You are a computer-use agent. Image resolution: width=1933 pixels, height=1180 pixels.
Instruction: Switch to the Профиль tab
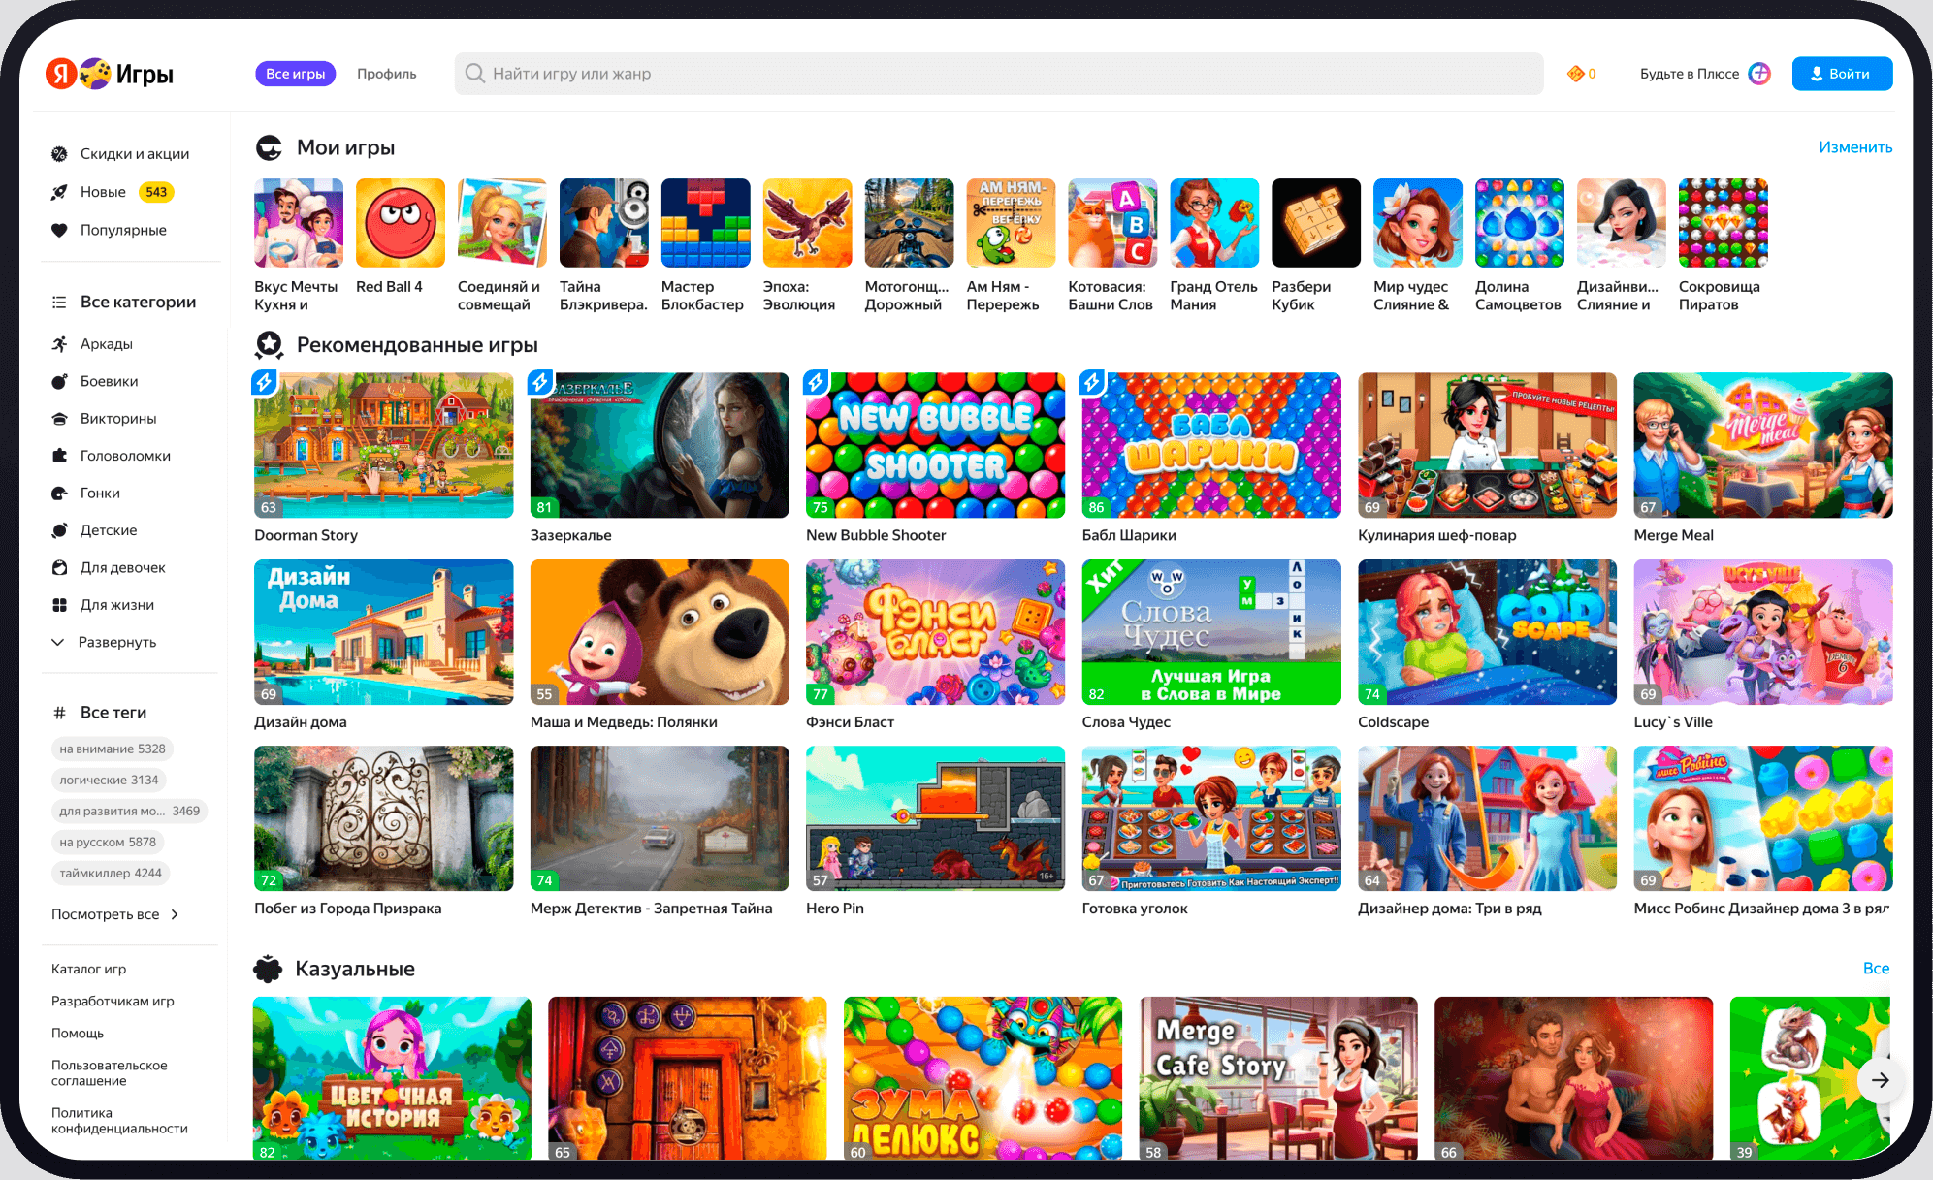pyautogui.click(x=386, y=74)
